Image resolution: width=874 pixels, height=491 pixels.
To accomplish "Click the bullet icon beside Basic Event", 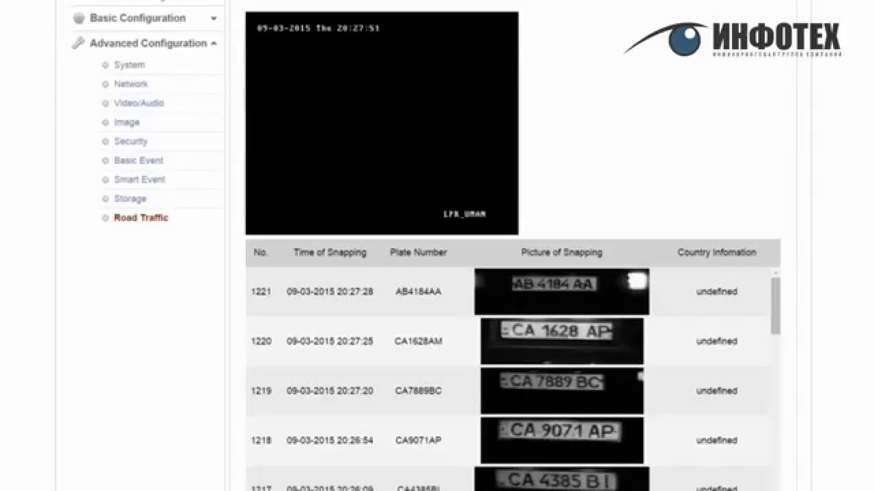I will pos(105,161).
